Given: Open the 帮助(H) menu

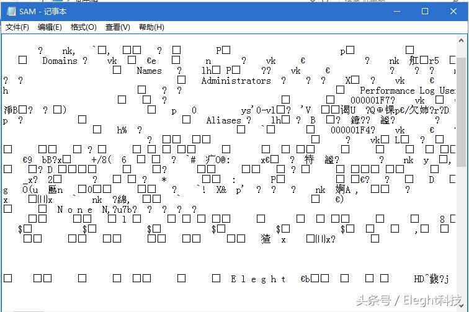Looking at the screenshot, I should (151, 27).
